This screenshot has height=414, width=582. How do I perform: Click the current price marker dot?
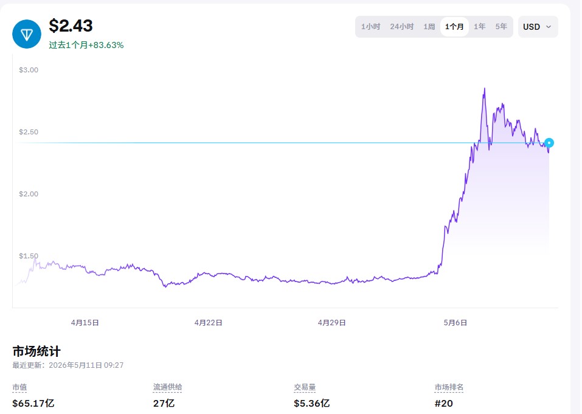[x=549, y=143]
